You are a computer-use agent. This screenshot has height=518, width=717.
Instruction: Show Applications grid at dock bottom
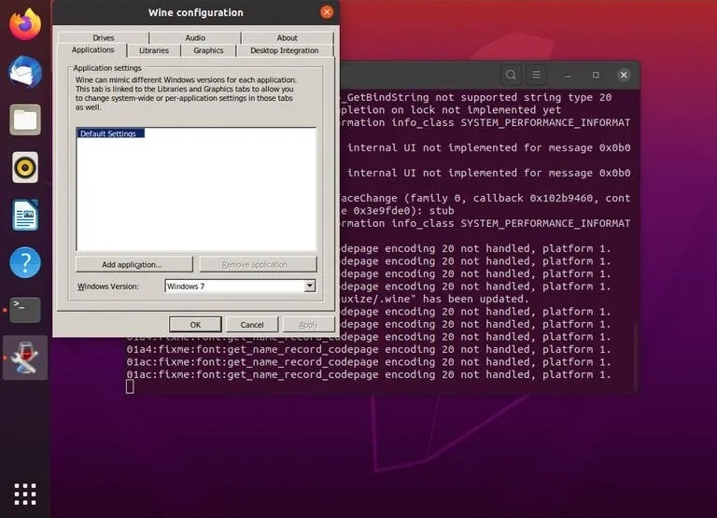(25, 493)
